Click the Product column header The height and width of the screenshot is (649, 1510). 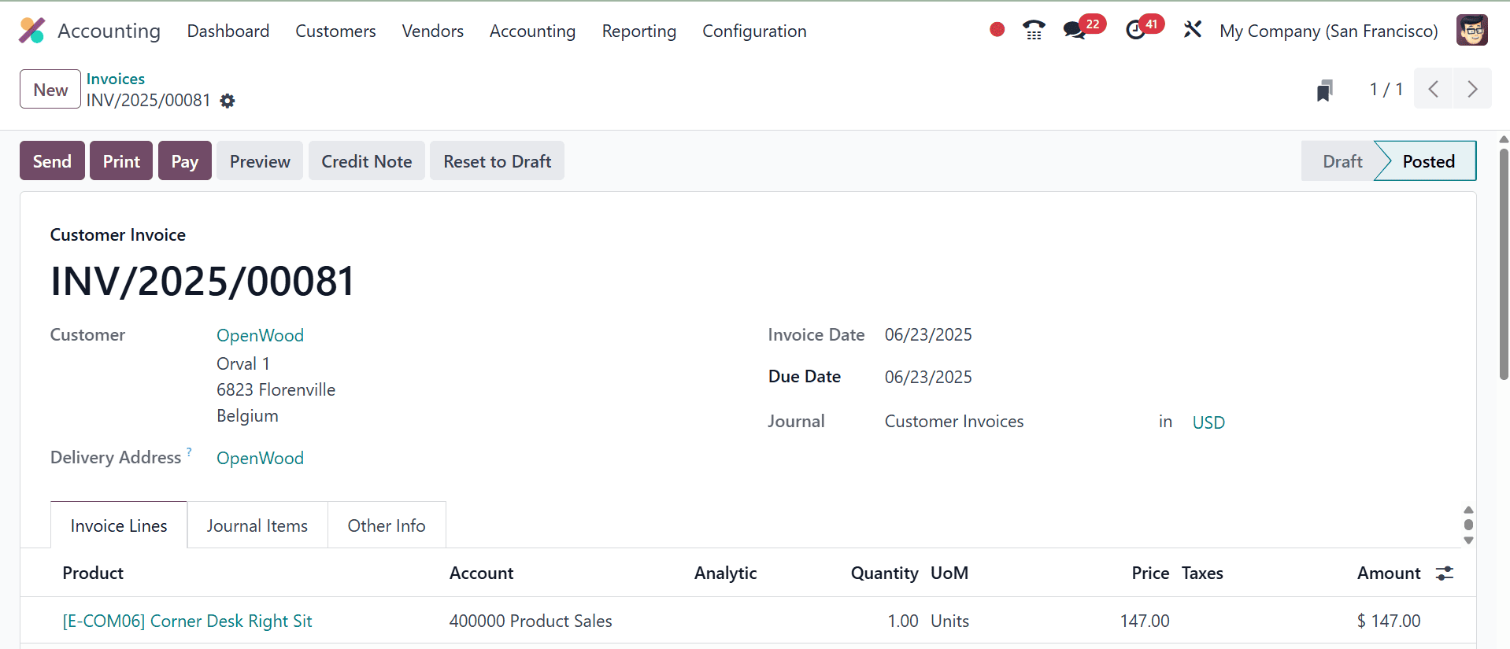93,573
